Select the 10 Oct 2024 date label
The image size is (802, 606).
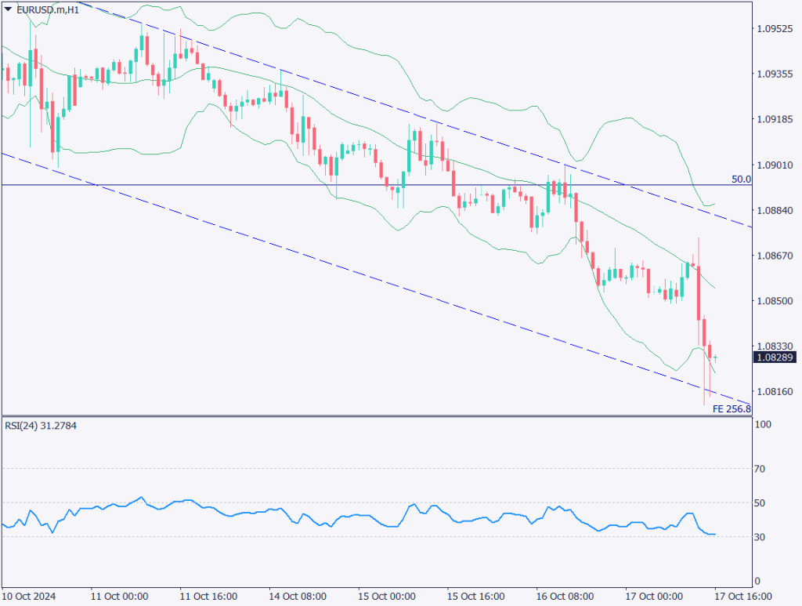(x=29, y=596)
